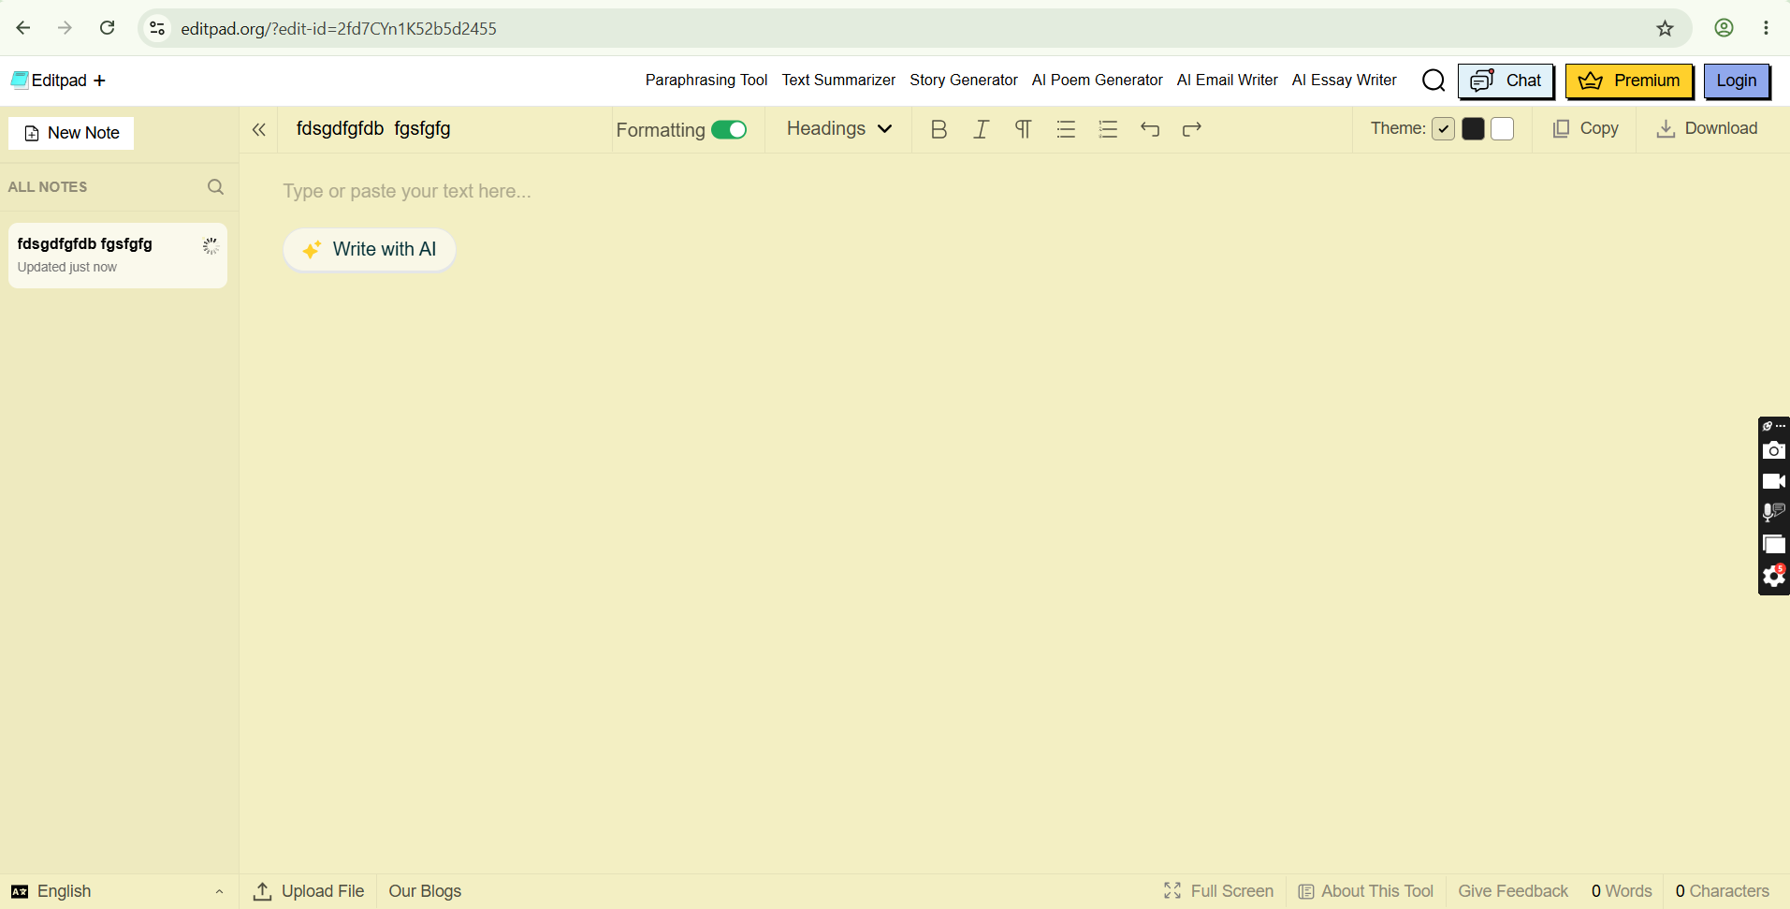The width and height of the screenshot is (1790, 909).
Task: Collapse the notes sidebar with double chevron
Action: [259, 130]
